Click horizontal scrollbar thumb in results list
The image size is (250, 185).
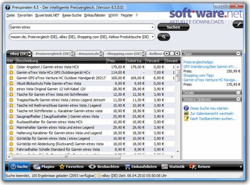(x=66, y=157)
